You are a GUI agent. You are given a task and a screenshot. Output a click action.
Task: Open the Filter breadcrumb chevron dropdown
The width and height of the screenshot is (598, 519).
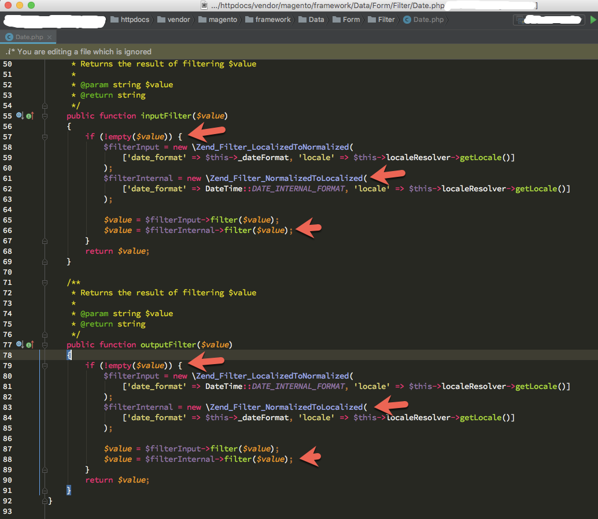[x=397, y=19]
